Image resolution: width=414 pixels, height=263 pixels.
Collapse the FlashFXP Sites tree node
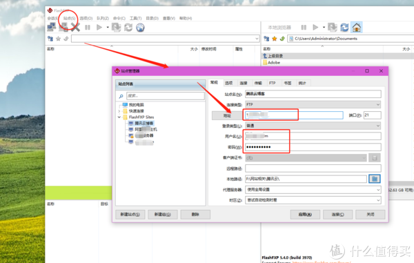coord(119,117)
